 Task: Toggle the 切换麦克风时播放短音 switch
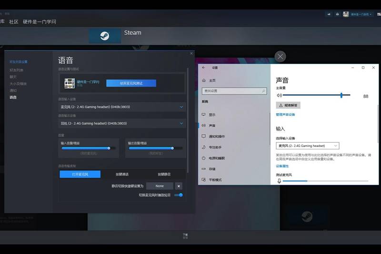tap(179, 195)
